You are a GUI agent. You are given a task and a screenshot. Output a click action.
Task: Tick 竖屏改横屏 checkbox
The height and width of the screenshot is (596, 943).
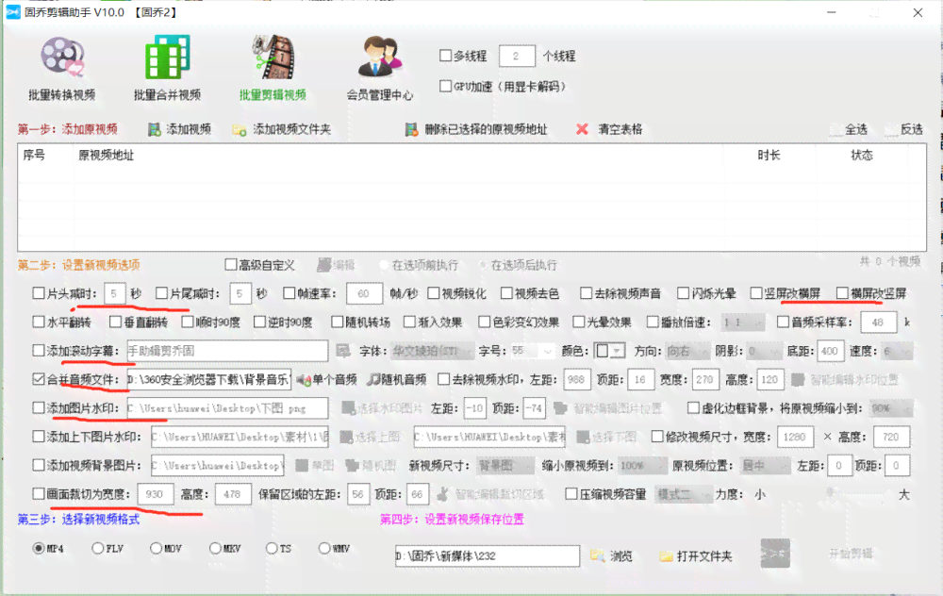pos(756,293)
